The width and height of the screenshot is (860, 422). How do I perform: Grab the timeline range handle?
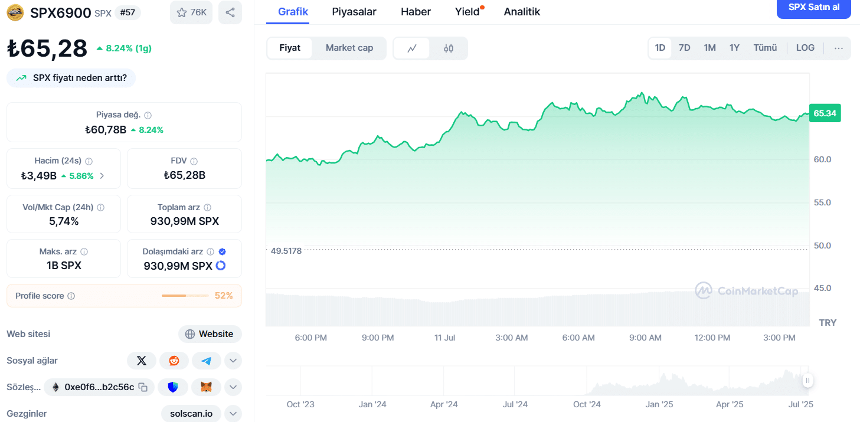coord(807,381)
